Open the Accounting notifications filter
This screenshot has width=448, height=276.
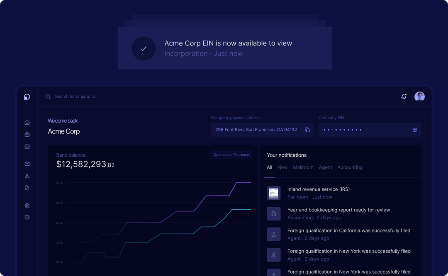pos(350,167)
